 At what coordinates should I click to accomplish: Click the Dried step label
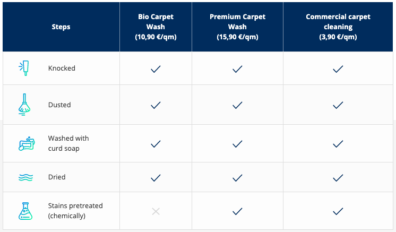[x=57, y=177]
